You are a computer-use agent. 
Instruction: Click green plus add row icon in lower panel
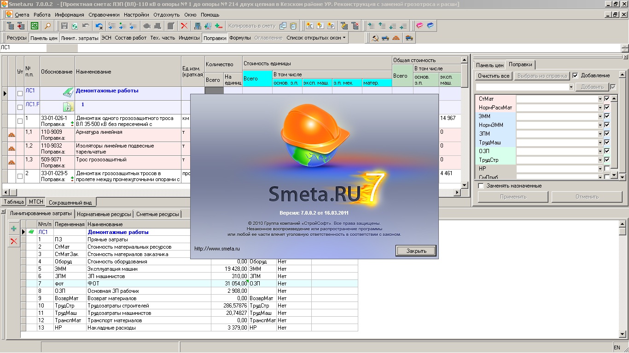(14, 229)
